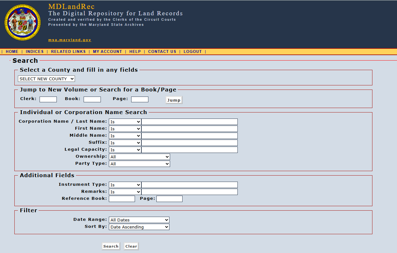397x253 pixels.
Task: Open the Indices menu item
Action: (x=35, y=52)
